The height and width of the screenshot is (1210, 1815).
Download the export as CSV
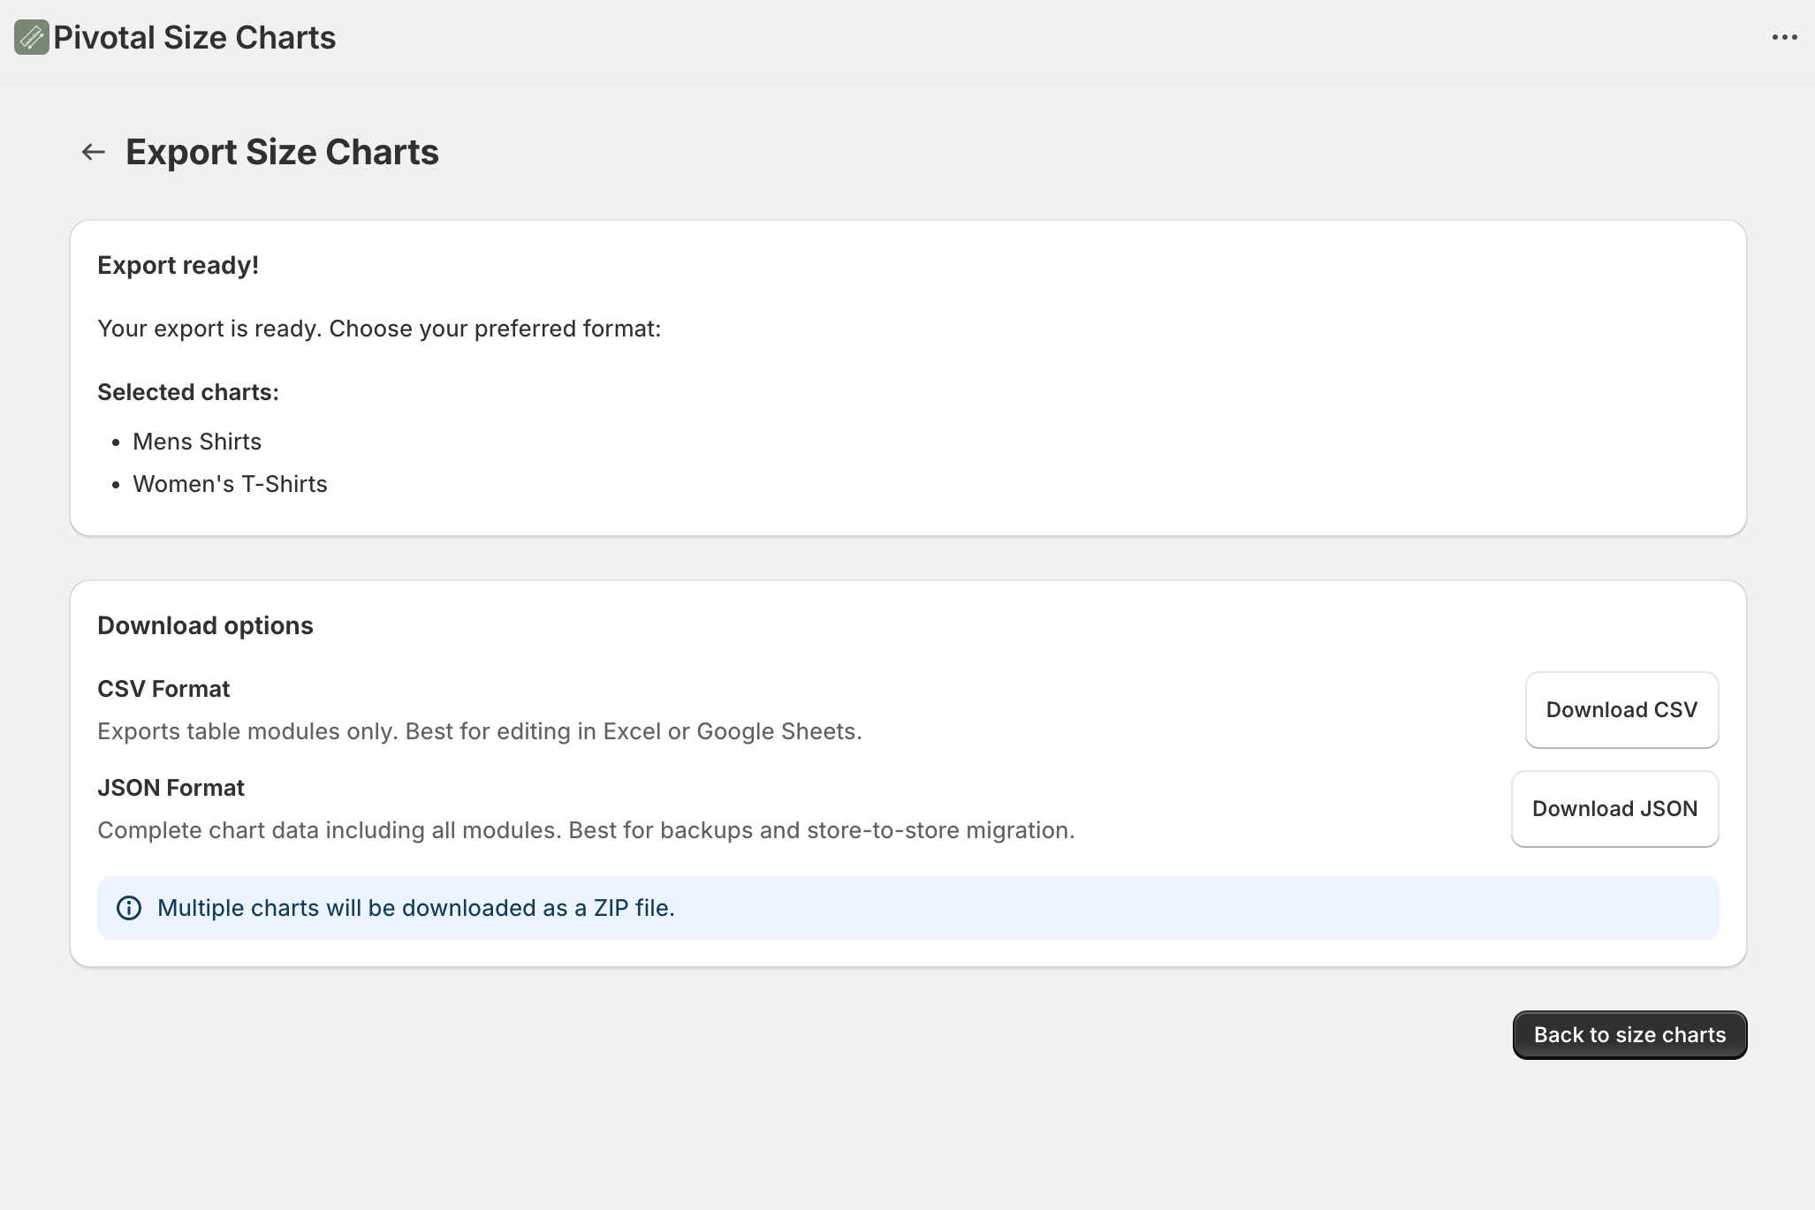tap(1621, 709)
